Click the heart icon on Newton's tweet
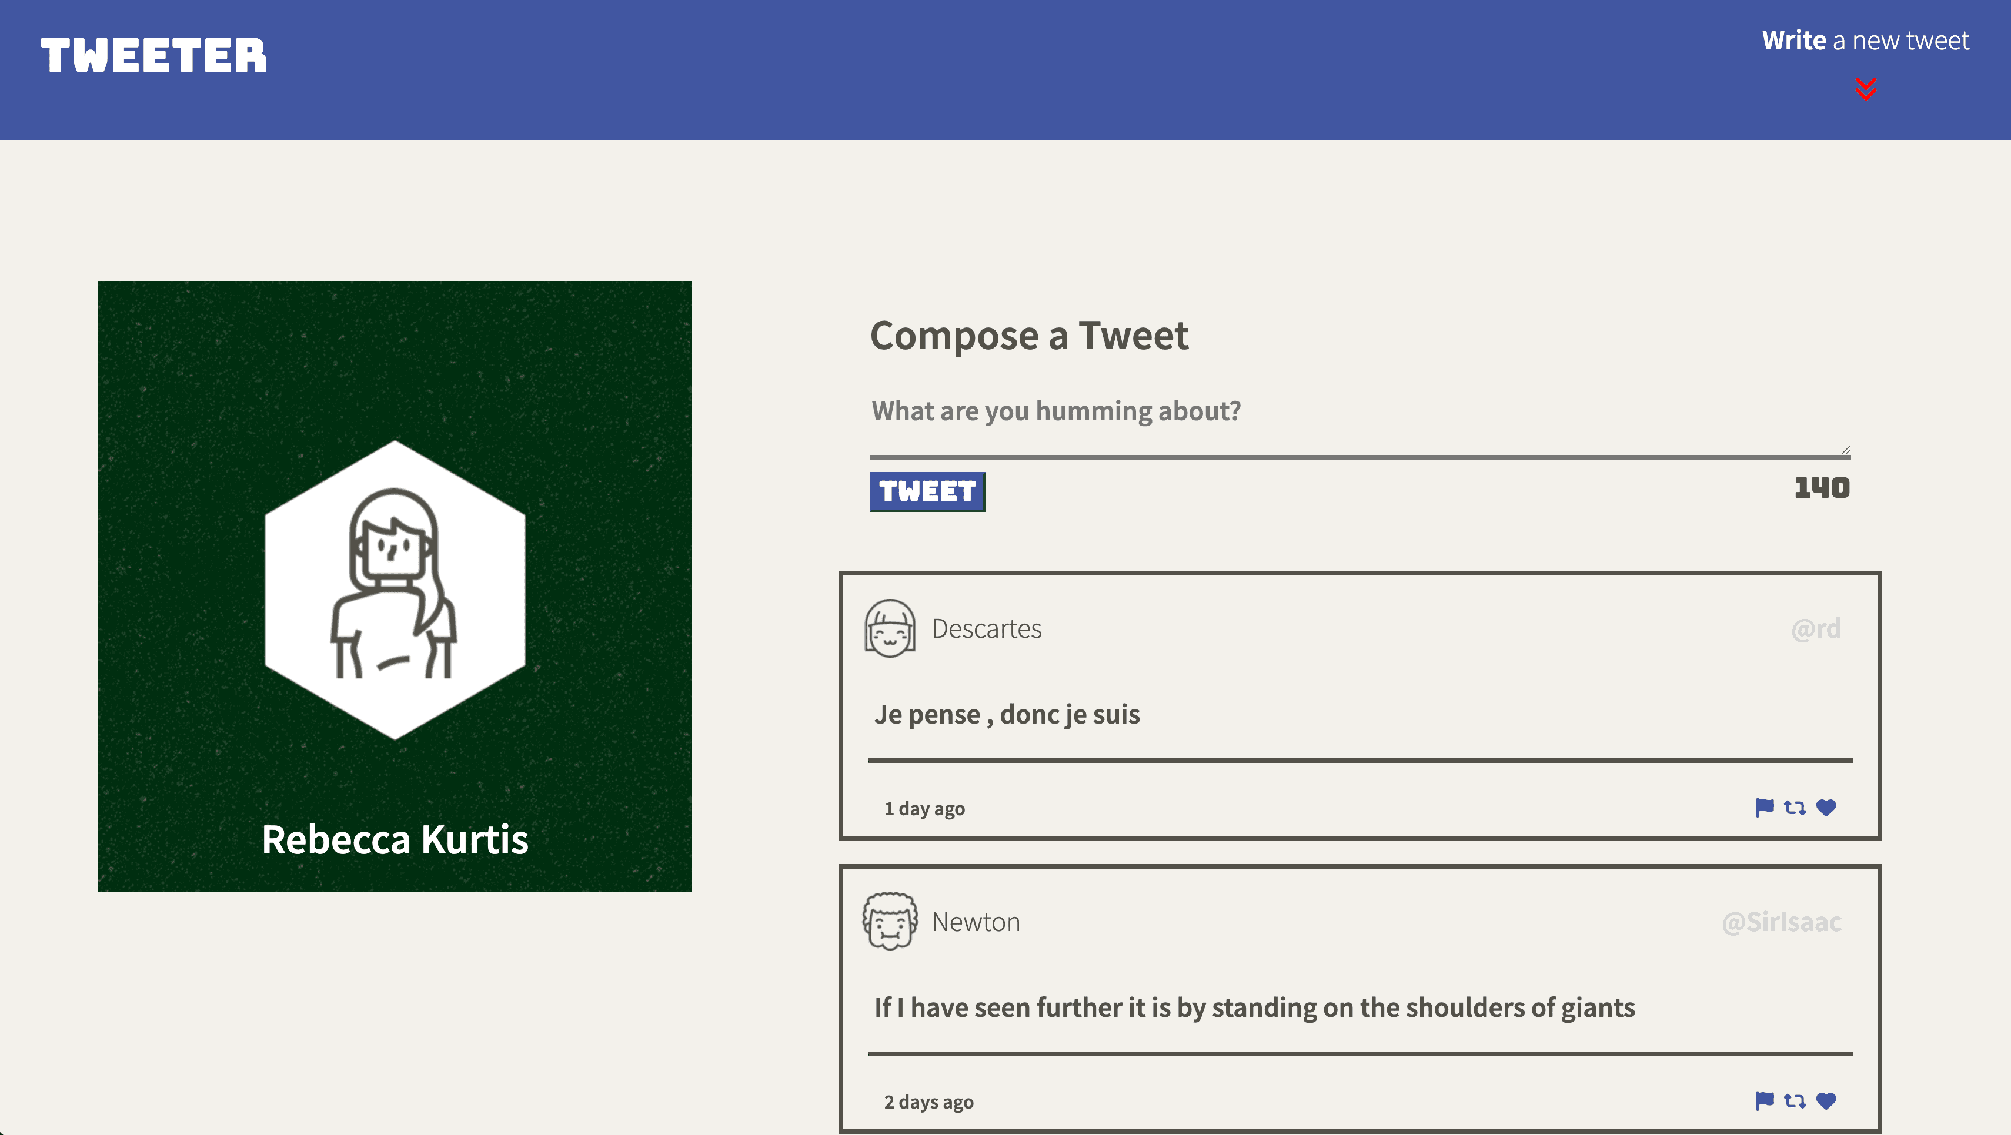 (1826, 1101)
